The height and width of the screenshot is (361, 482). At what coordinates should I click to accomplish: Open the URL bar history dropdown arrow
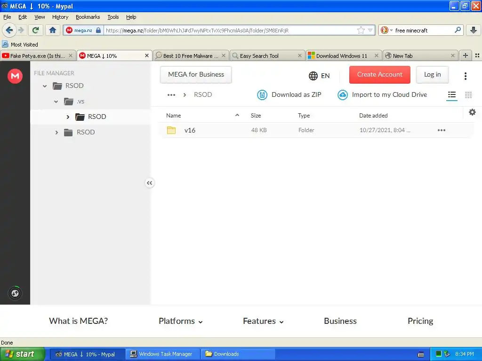(370, 30)
